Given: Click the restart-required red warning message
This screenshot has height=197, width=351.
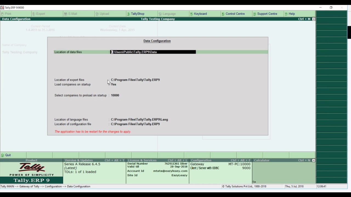Looking at the screenshot, I should pyautogui.click(x=93, y=132).
